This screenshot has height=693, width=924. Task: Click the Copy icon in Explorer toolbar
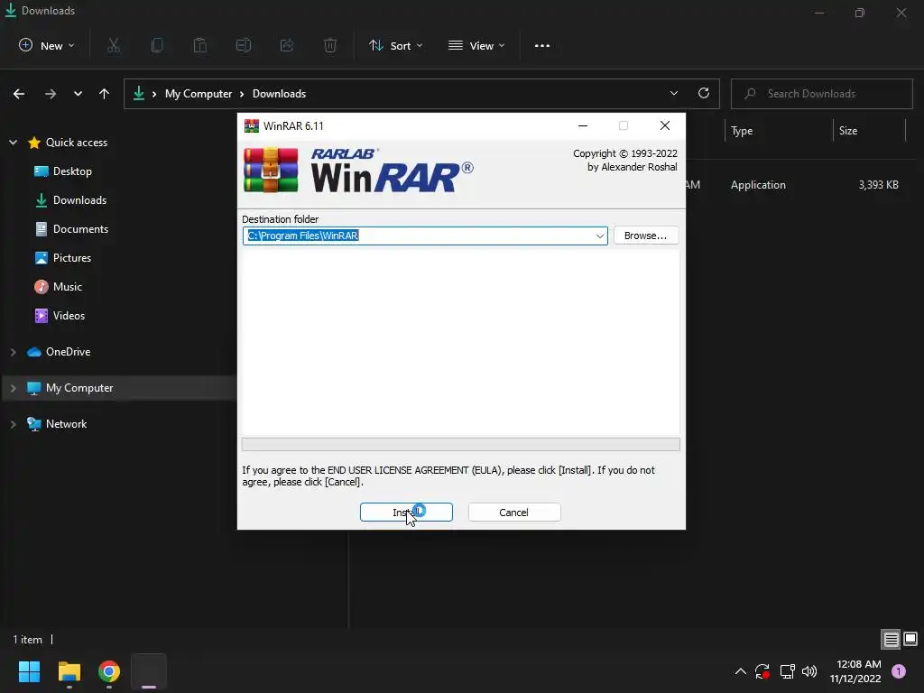[x=157, y=45]
